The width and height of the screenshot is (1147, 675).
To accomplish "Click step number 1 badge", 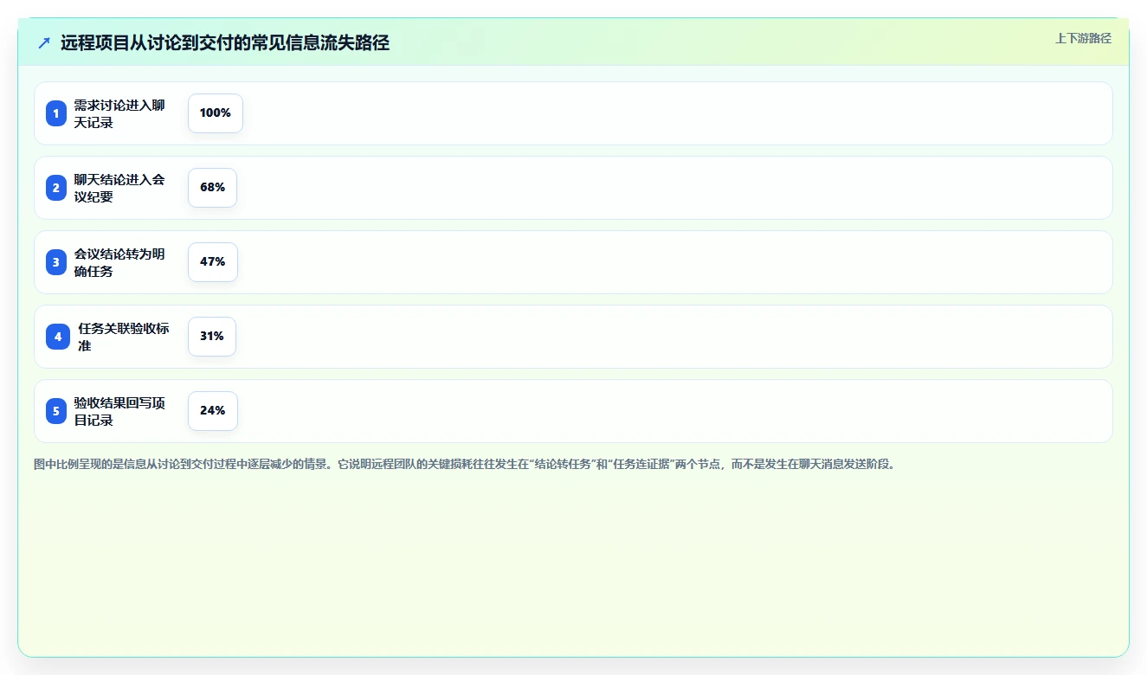I will [56, 113].
